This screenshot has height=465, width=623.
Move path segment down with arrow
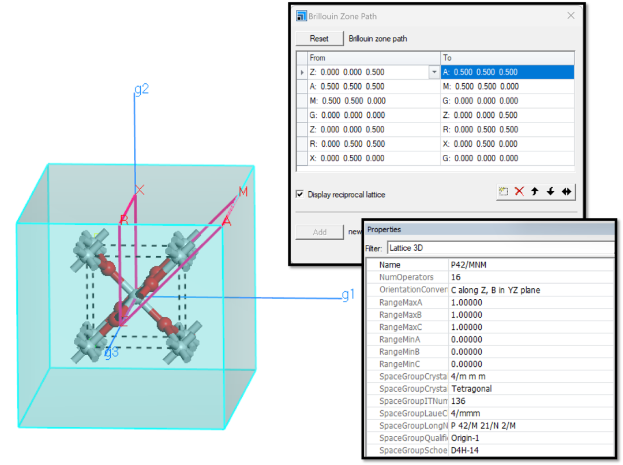pyautogui.click(x=550, y=192)
